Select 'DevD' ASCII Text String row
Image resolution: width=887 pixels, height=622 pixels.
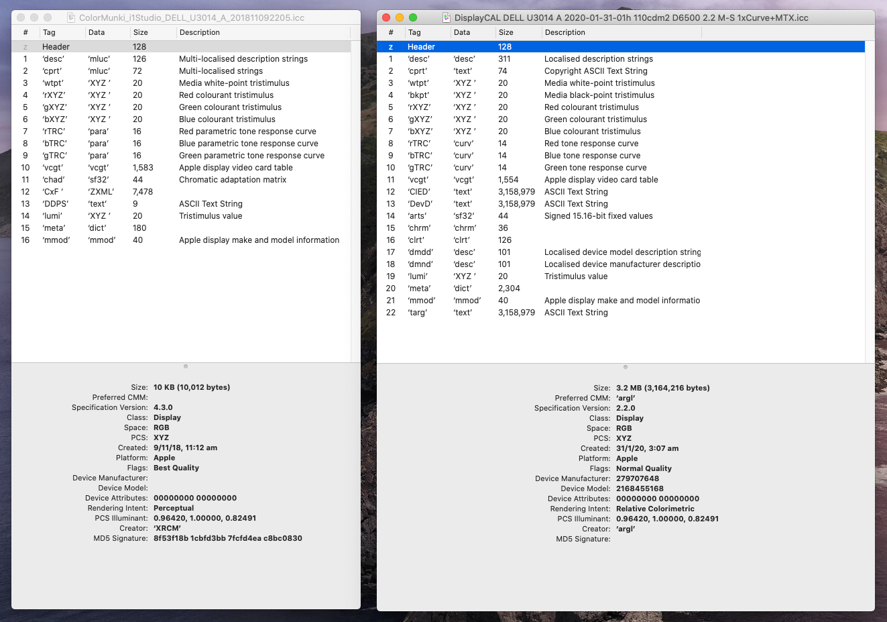coord(621,204)
